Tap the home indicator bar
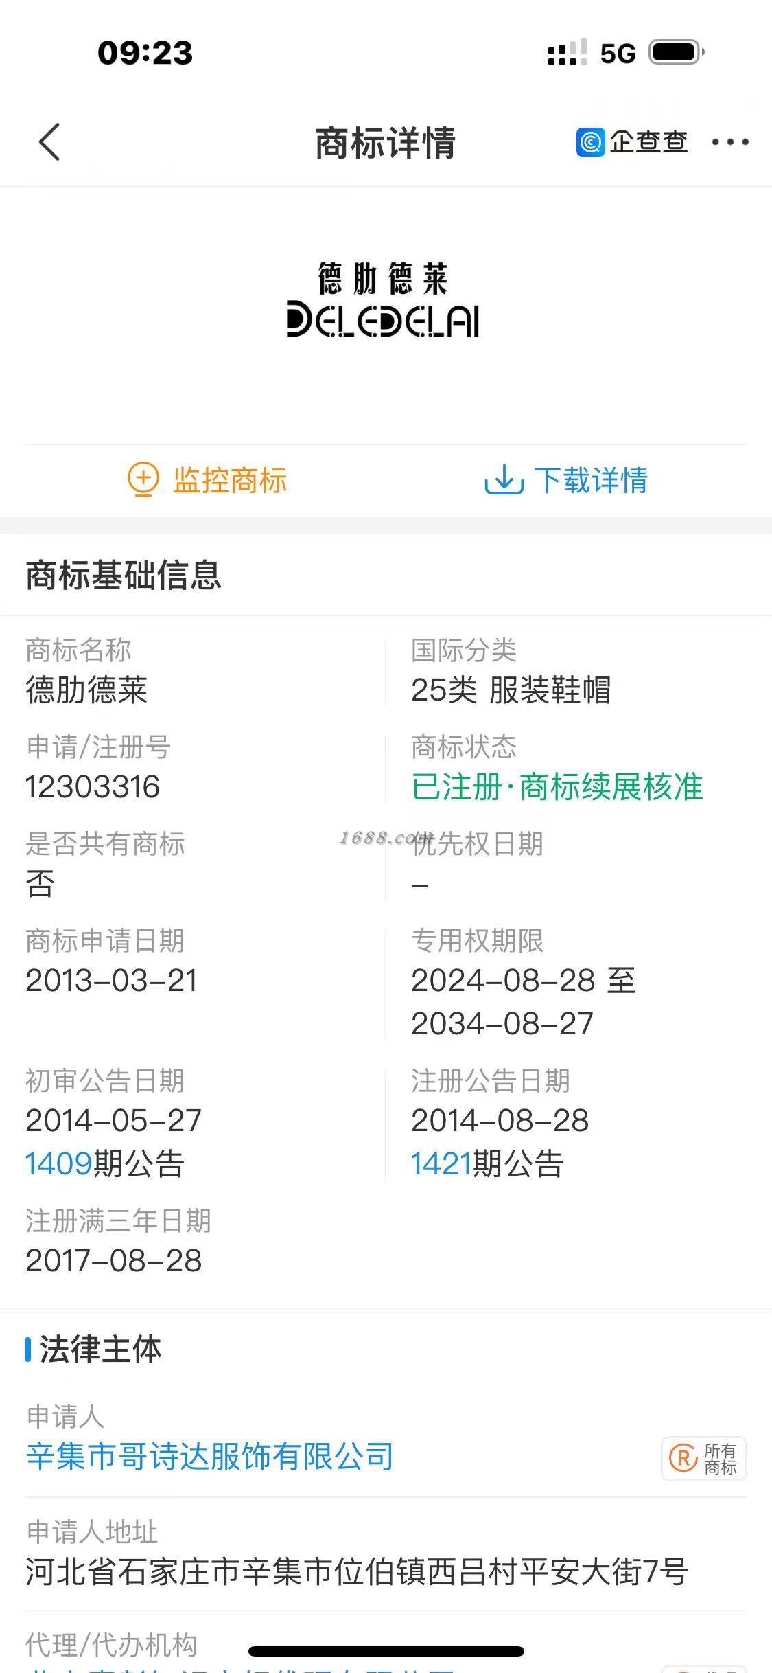The height and width of the screenshot is (1673, 772). [386, 1651]
